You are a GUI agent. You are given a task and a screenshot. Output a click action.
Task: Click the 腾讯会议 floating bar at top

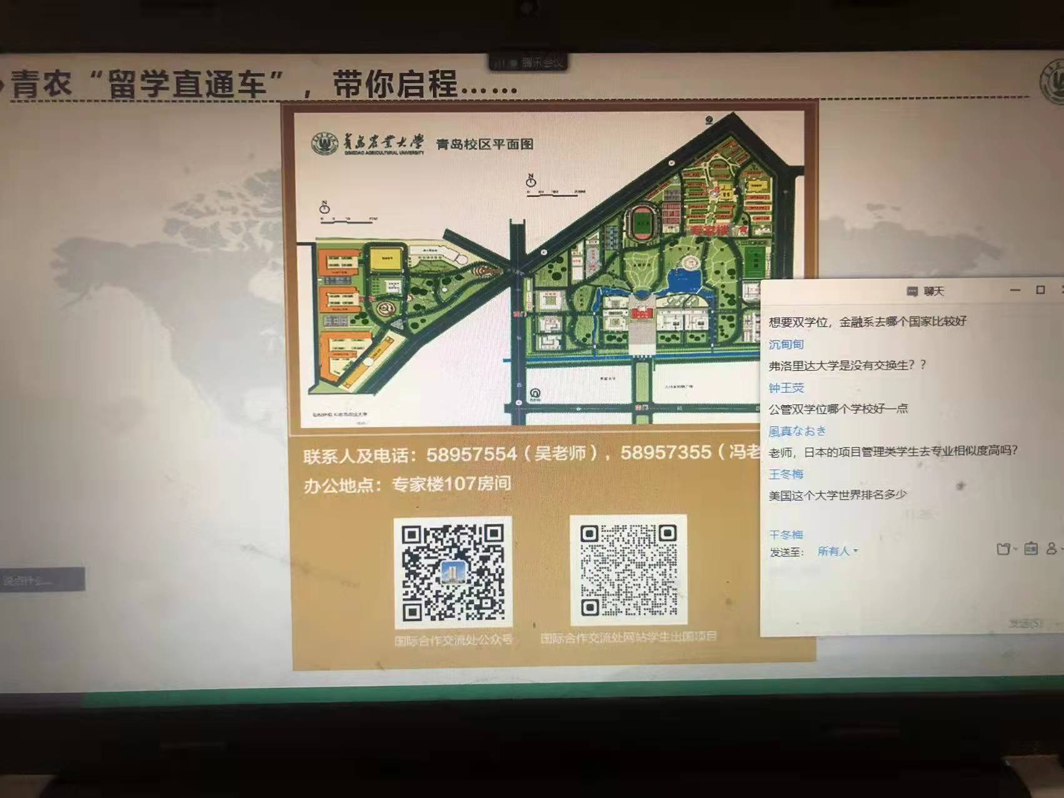pyautogui.click(x=528, y=63)
